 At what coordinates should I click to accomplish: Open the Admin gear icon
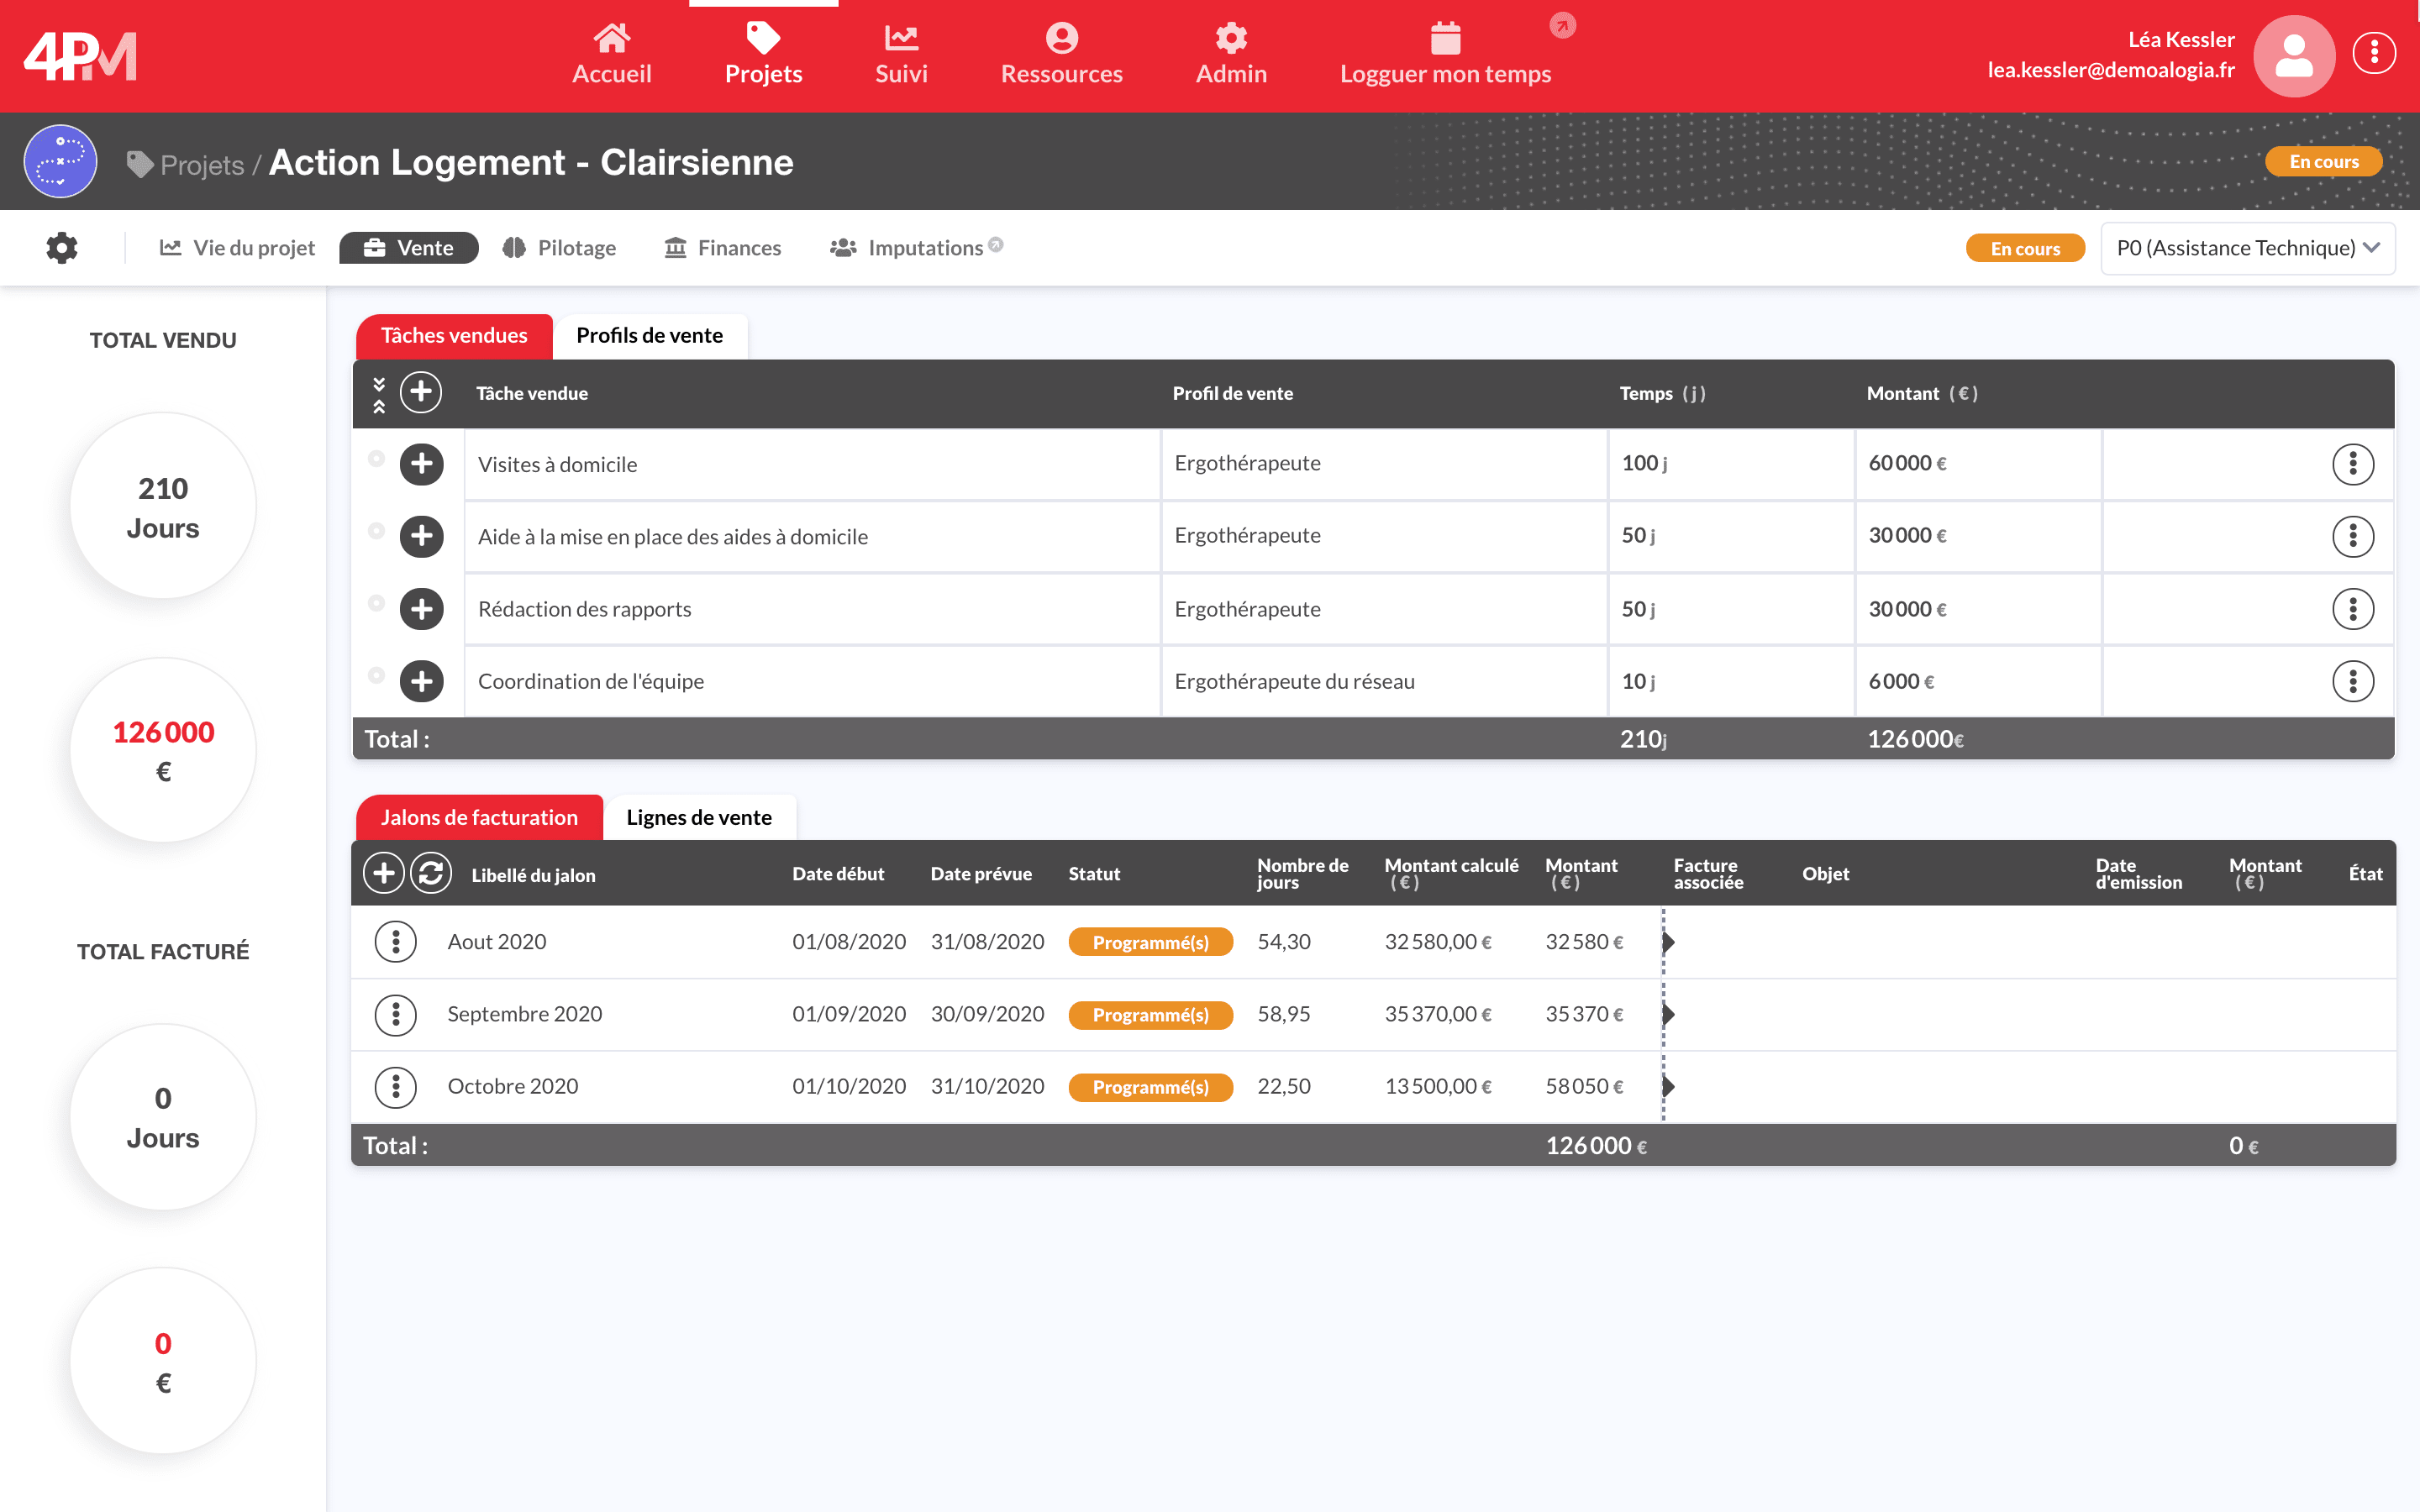[1231, 39]
